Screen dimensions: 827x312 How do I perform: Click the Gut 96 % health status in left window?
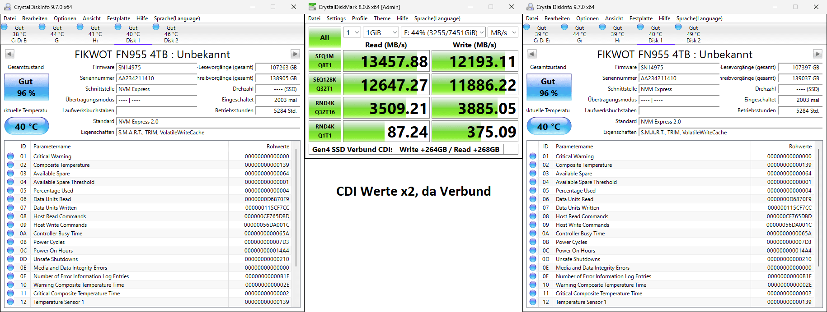click(27, 87)
